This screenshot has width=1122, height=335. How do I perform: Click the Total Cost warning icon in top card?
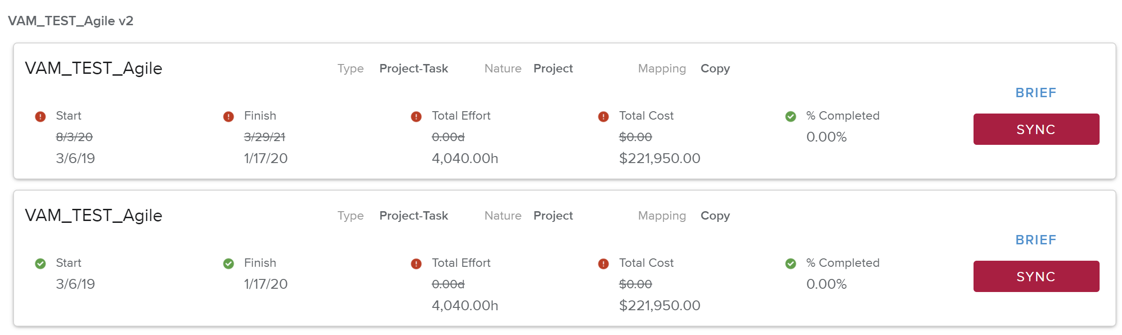pos(603,116)
